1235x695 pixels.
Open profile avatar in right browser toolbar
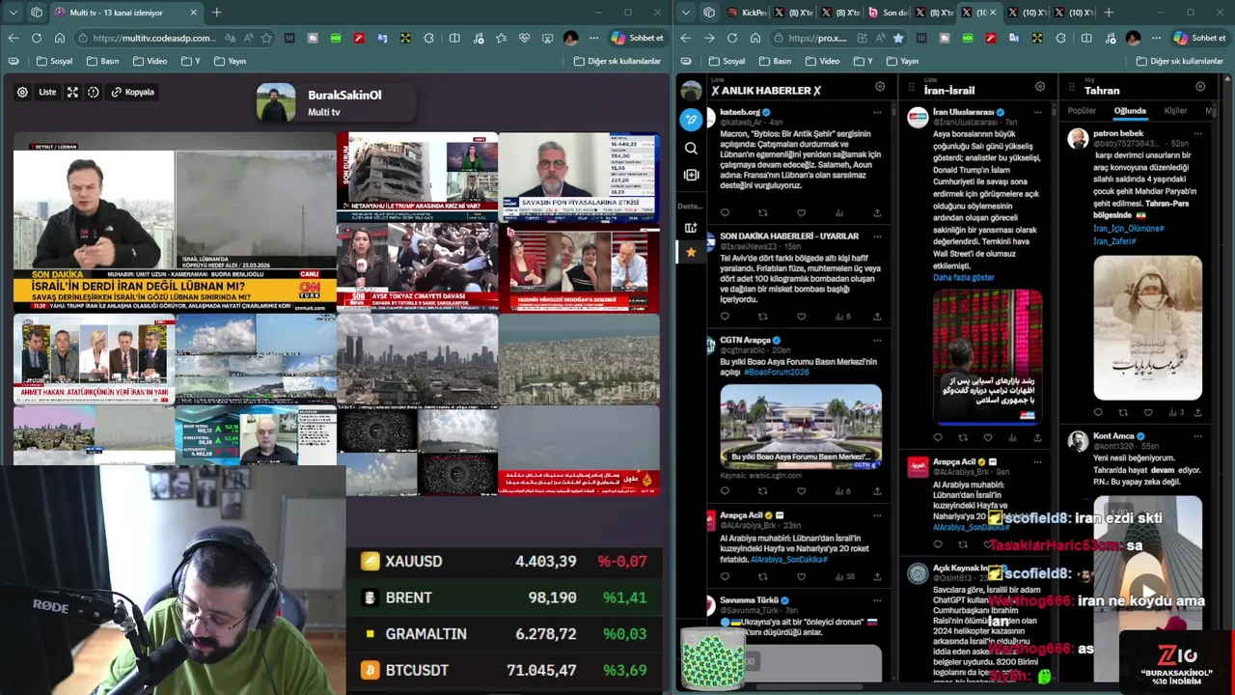[1133, 38]
